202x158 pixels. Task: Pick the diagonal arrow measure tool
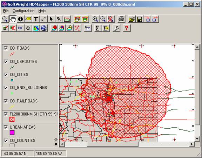point(44,19)
